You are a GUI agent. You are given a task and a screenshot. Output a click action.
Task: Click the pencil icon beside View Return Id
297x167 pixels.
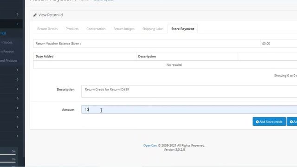tap(35, 15)
